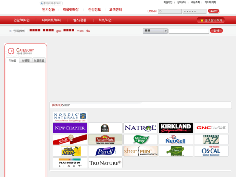The width and height of the screenshot is (236, 177).
Task: Go to 고객센터 page
Action: tap(116, 10)
